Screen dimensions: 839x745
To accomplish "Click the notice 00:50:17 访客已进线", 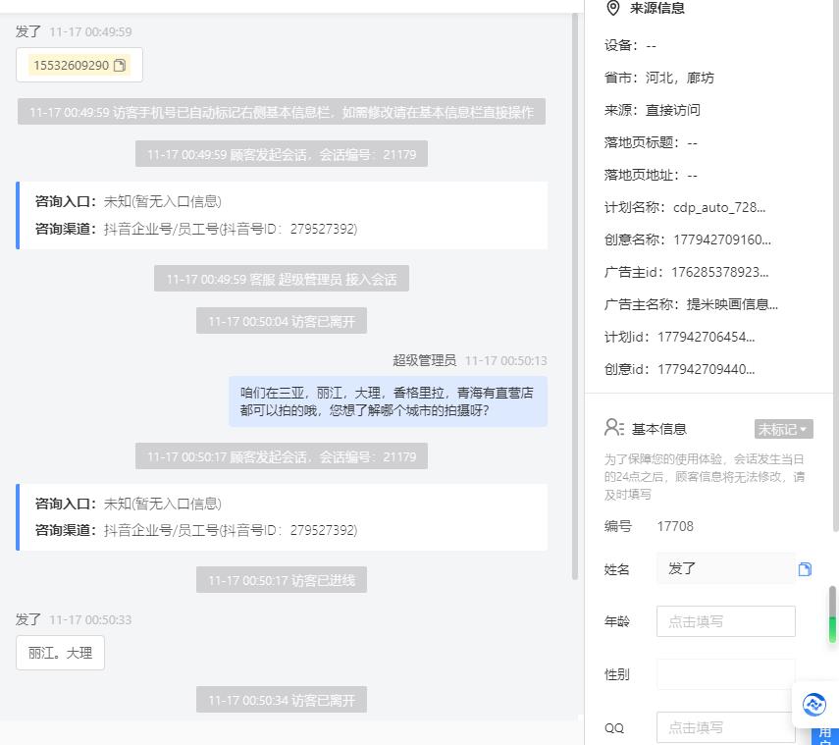I will point(282,580).
